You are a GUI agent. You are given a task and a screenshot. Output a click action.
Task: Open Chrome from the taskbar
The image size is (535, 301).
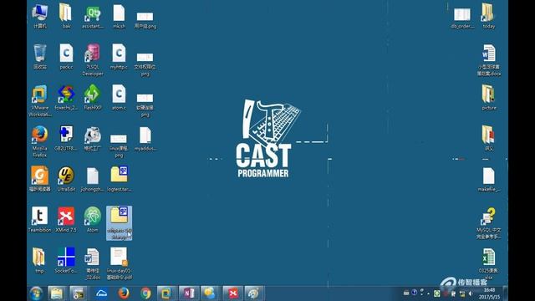(x=145, y=293)
